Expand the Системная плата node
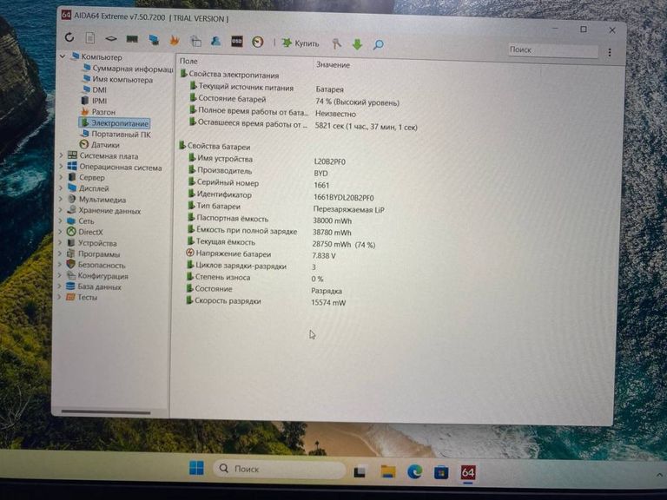667x500 pixels. pos(60,156)
